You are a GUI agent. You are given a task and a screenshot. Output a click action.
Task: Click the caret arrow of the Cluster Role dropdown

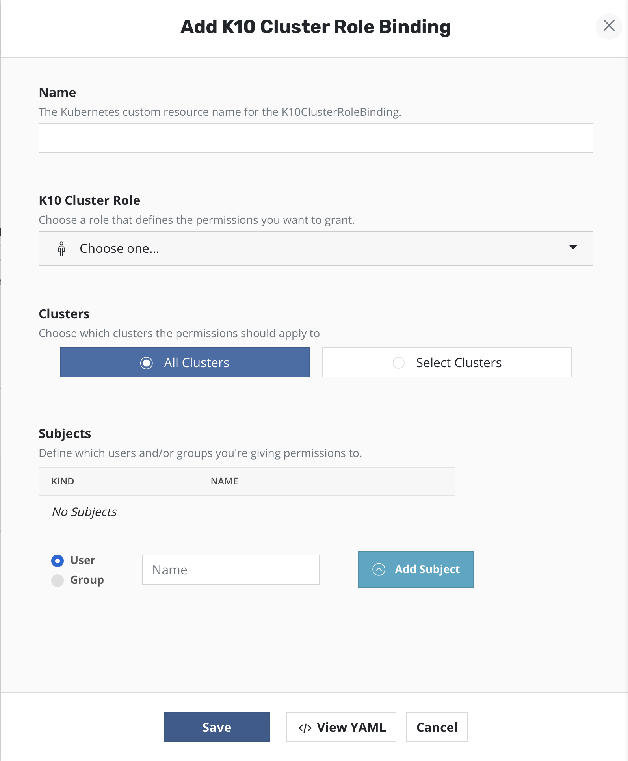pos(573,247)
